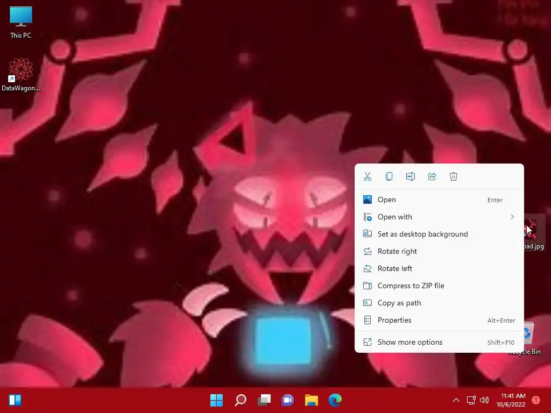The image size is (551, 413).
Task: Click the Rename icon in context menu
Action: (x=411, y=176)
